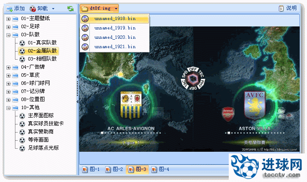Click the Aston Villa AVFC crest in preview
This screenshot has width=307, height=182.
click(x=255, y=106)
